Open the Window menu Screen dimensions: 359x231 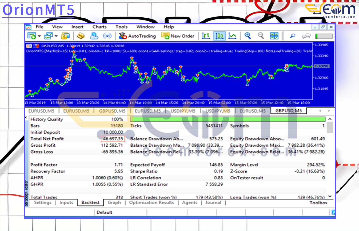[x=146, y=27]
